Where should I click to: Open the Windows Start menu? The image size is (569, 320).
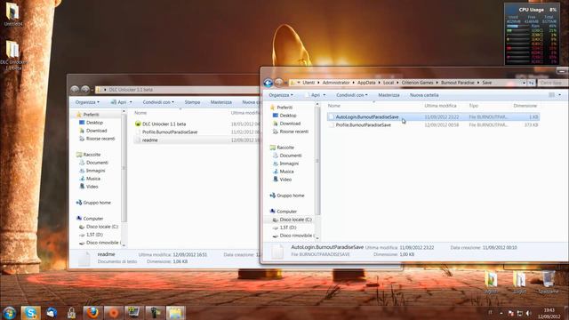(x=10, y=313)
